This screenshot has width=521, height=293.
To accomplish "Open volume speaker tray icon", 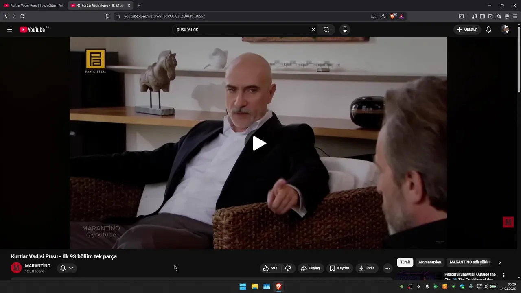I will pyautogui.click(x=486, y=286).
